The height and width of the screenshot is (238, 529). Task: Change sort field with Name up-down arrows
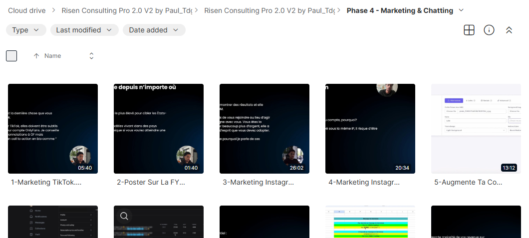point(91,56)
